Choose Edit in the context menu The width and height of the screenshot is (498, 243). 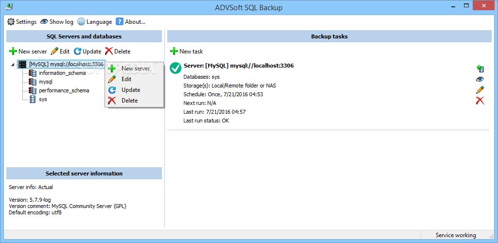(134, 79)
